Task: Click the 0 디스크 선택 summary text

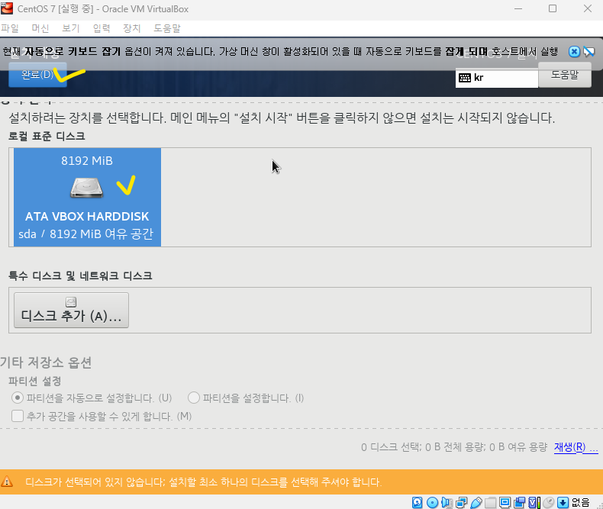Action: click(454, 447)
